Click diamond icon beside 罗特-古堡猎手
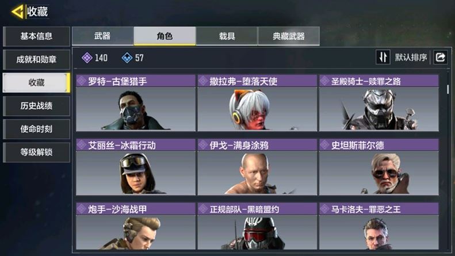455x256 pixels. pos(82,81)
